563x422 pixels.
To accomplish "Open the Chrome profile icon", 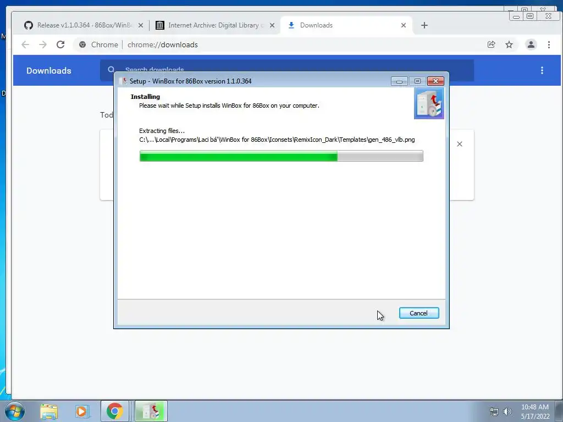I will click(x=531, y=45).
